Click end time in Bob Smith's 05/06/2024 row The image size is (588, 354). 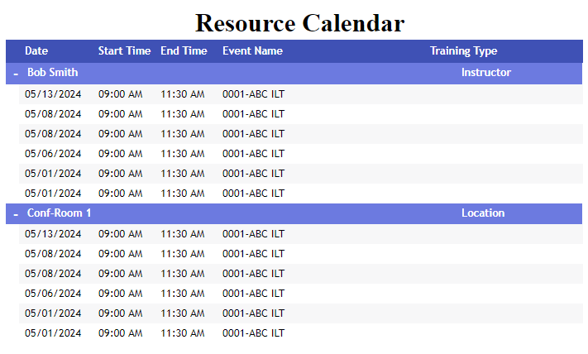pyautogui.click(x=182, y=154)
